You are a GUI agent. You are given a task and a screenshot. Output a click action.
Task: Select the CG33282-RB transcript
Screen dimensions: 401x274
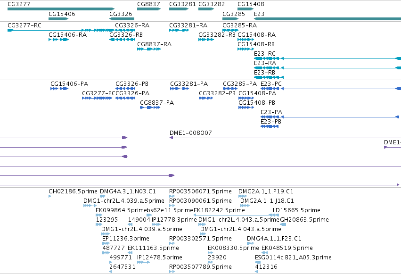(x=206, y=40)
